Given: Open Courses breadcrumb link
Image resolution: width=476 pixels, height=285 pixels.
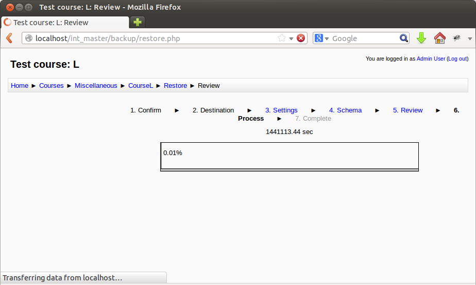Looking at the screenshot, I should point(52,86).
